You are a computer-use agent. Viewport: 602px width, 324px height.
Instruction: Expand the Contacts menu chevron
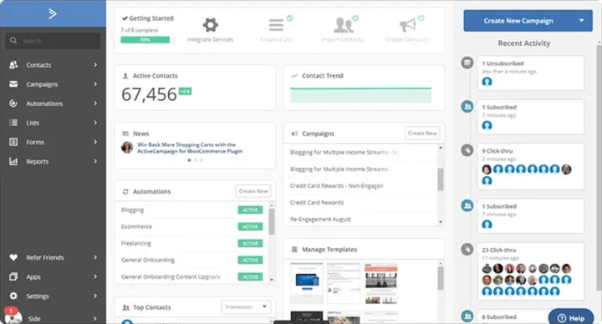tap(95, 65)
